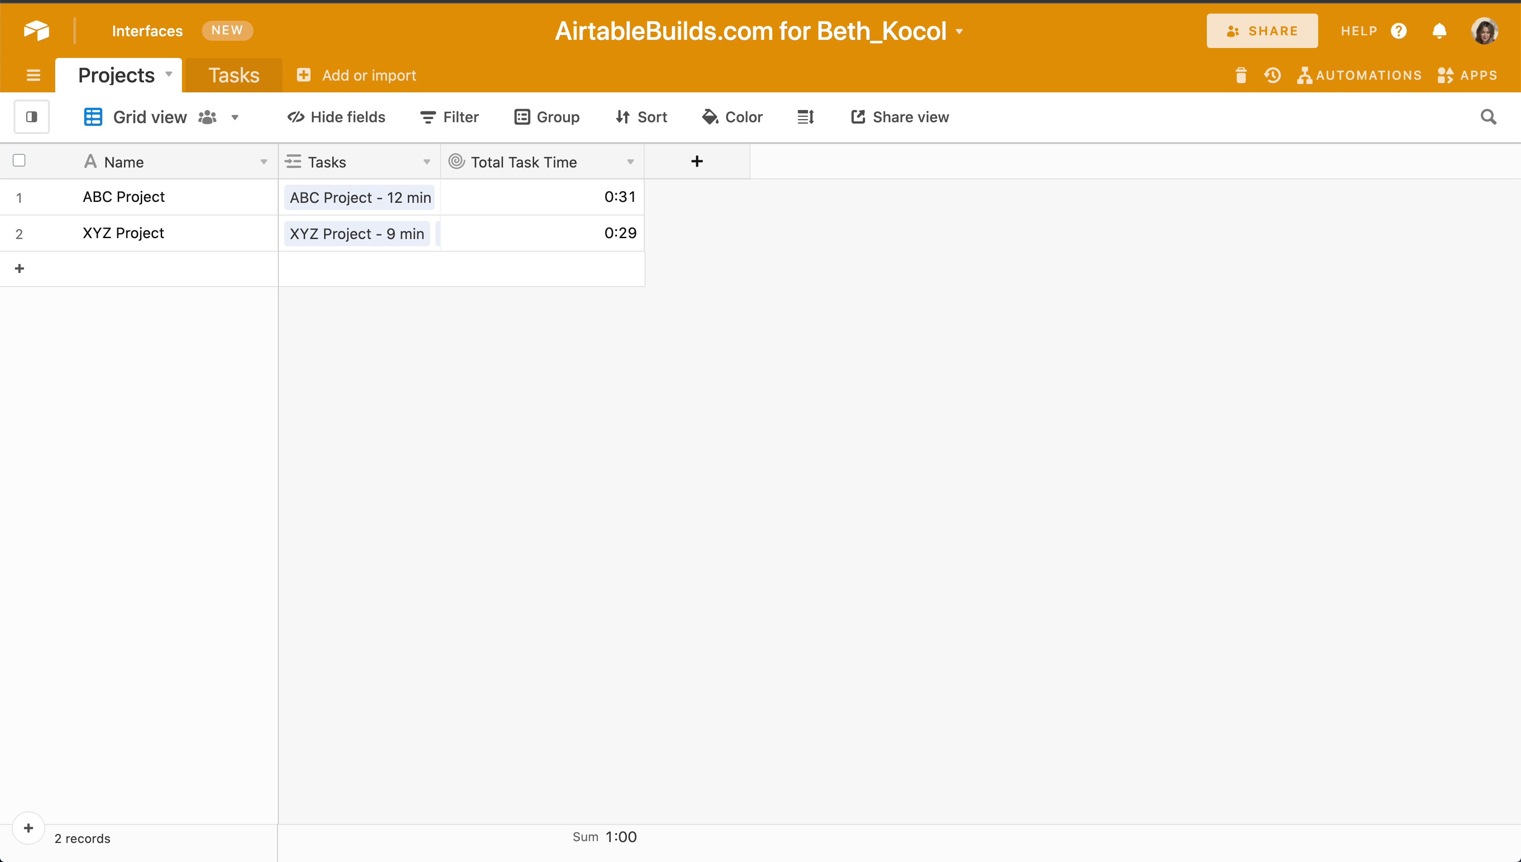Open the trash bin icon
The height and width of the screenshot is (862, 1521).
(x=1241, y=75)
